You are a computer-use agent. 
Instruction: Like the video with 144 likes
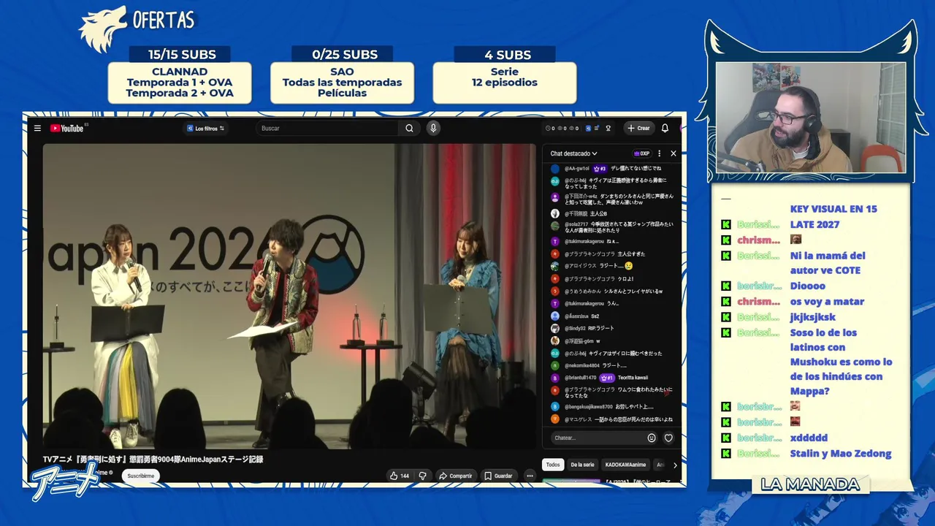399,476
